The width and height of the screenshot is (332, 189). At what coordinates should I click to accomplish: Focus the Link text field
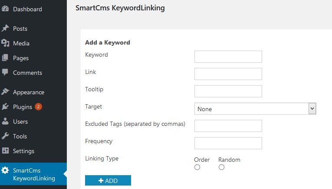(x=228, y=74)
